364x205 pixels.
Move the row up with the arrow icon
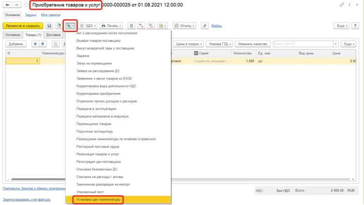click(35, 44)
